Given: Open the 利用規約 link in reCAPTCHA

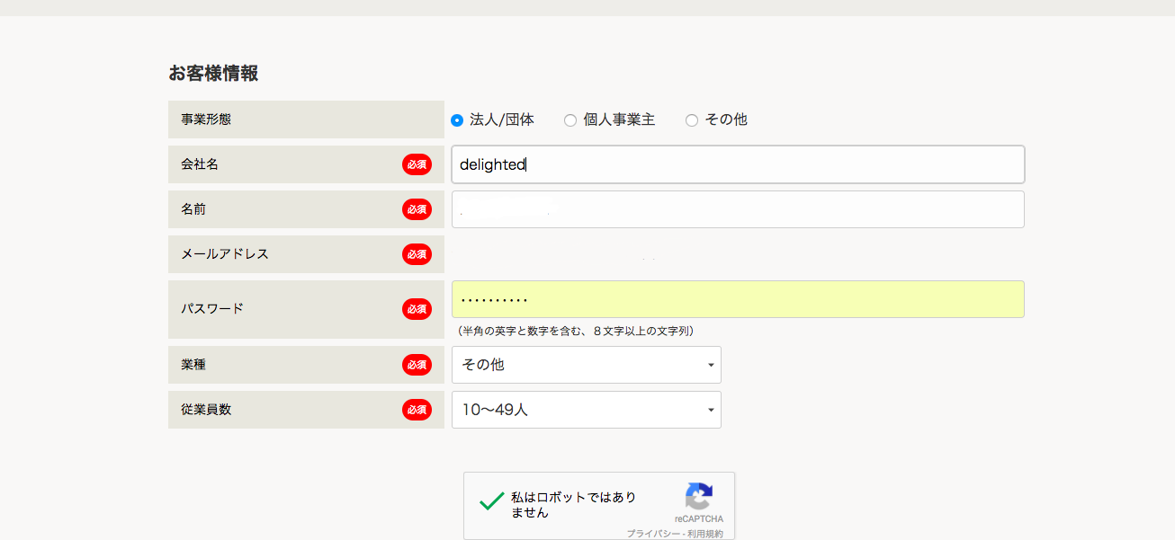Looking at the screenshot, I should [x=704, y=534].
